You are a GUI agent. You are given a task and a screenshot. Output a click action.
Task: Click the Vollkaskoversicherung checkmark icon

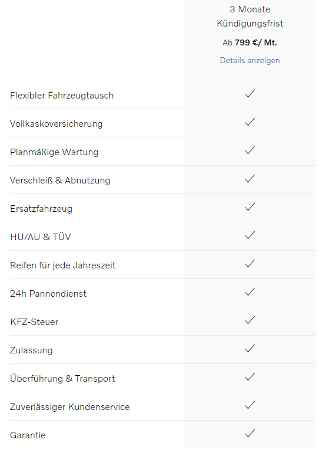(250, 122)
